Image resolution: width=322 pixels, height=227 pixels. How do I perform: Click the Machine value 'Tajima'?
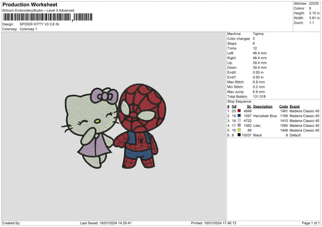(258, 34)
